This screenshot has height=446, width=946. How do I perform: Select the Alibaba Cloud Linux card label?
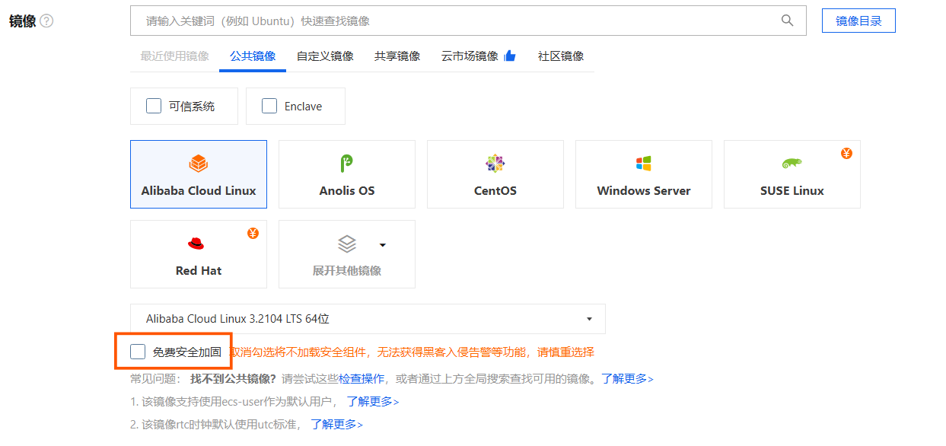199,191
